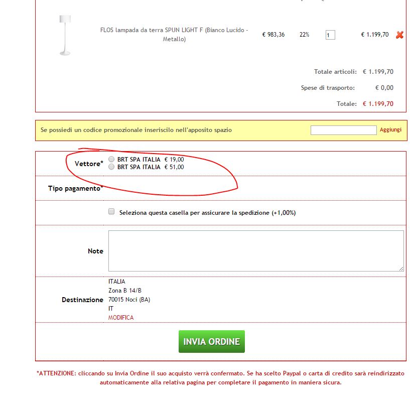The width and height of the screenshot is (413, 404).
Task: Click the 70015 Noci (BA) address line
Action: pyautogui.click(x=129, y=300)
